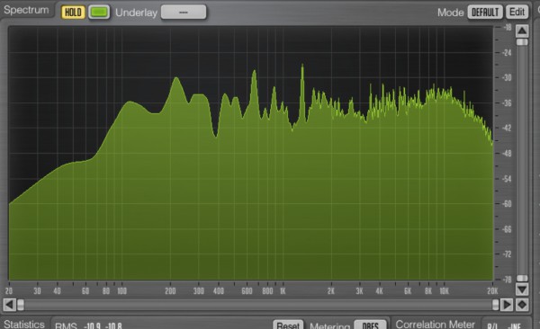The width and height of the screenshot is (540, 329).
Task: Click the horizontal scroll left arrow
Action: click(9, 305)
